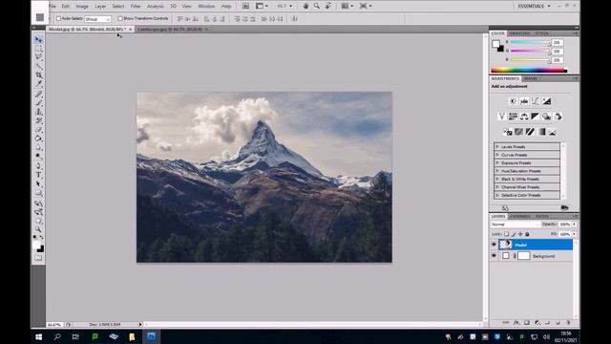Click the top color slider in the Color panel
611x344 pixels.
[x=530, y=42]
